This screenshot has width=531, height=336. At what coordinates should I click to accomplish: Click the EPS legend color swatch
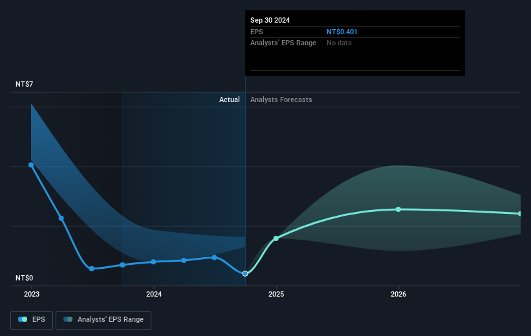(x=23, y=319)
